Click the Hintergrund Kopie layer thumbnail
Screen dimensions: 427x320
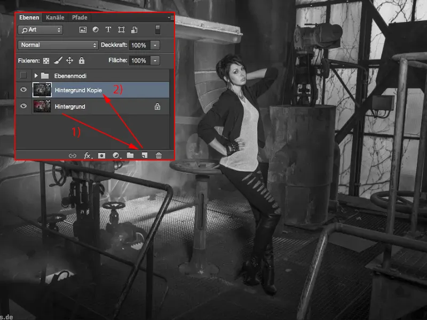(x=42, y=90)
